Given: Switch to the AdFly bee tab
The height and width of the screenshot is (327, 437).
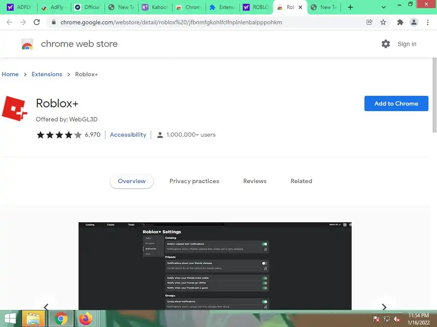Looking at the screenshot, I should (54, 7).
